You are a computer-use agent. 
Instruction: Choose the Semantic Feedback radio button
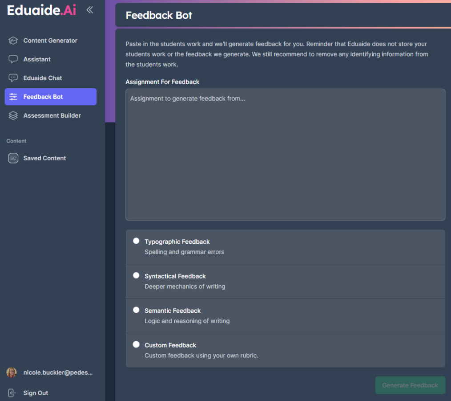click(136, 310)
